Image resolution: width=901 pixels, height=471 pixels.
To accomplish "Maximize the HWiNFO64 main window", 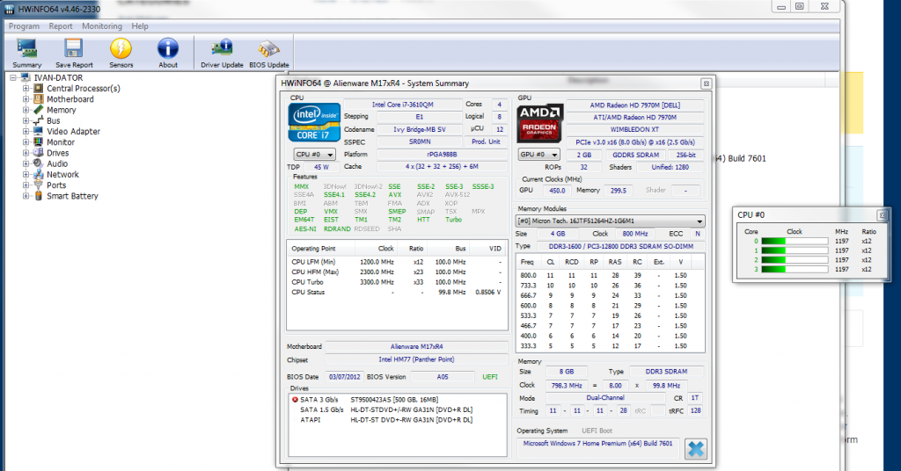I will click(x=799, y=6).
